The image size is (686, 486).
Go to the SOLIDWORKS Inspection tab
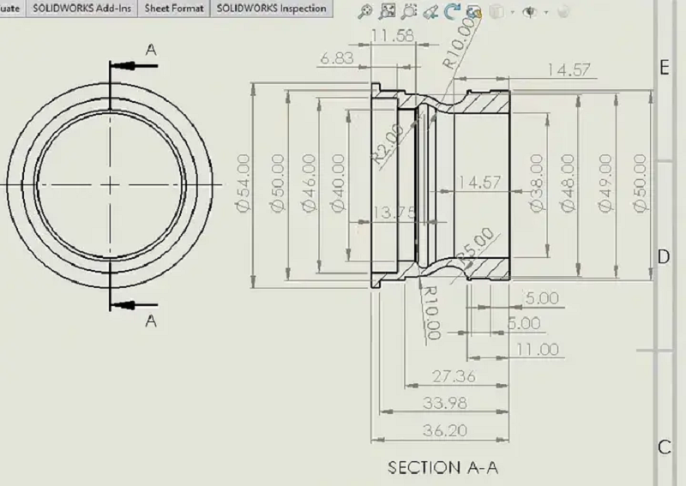tap(271, 9)
